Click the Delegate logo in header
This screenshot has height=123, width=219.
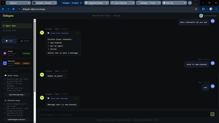pos(8,16)
